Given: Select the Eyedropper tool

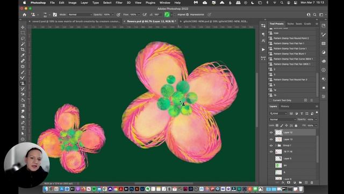Looking at the screenshot, I should point(23,55).
